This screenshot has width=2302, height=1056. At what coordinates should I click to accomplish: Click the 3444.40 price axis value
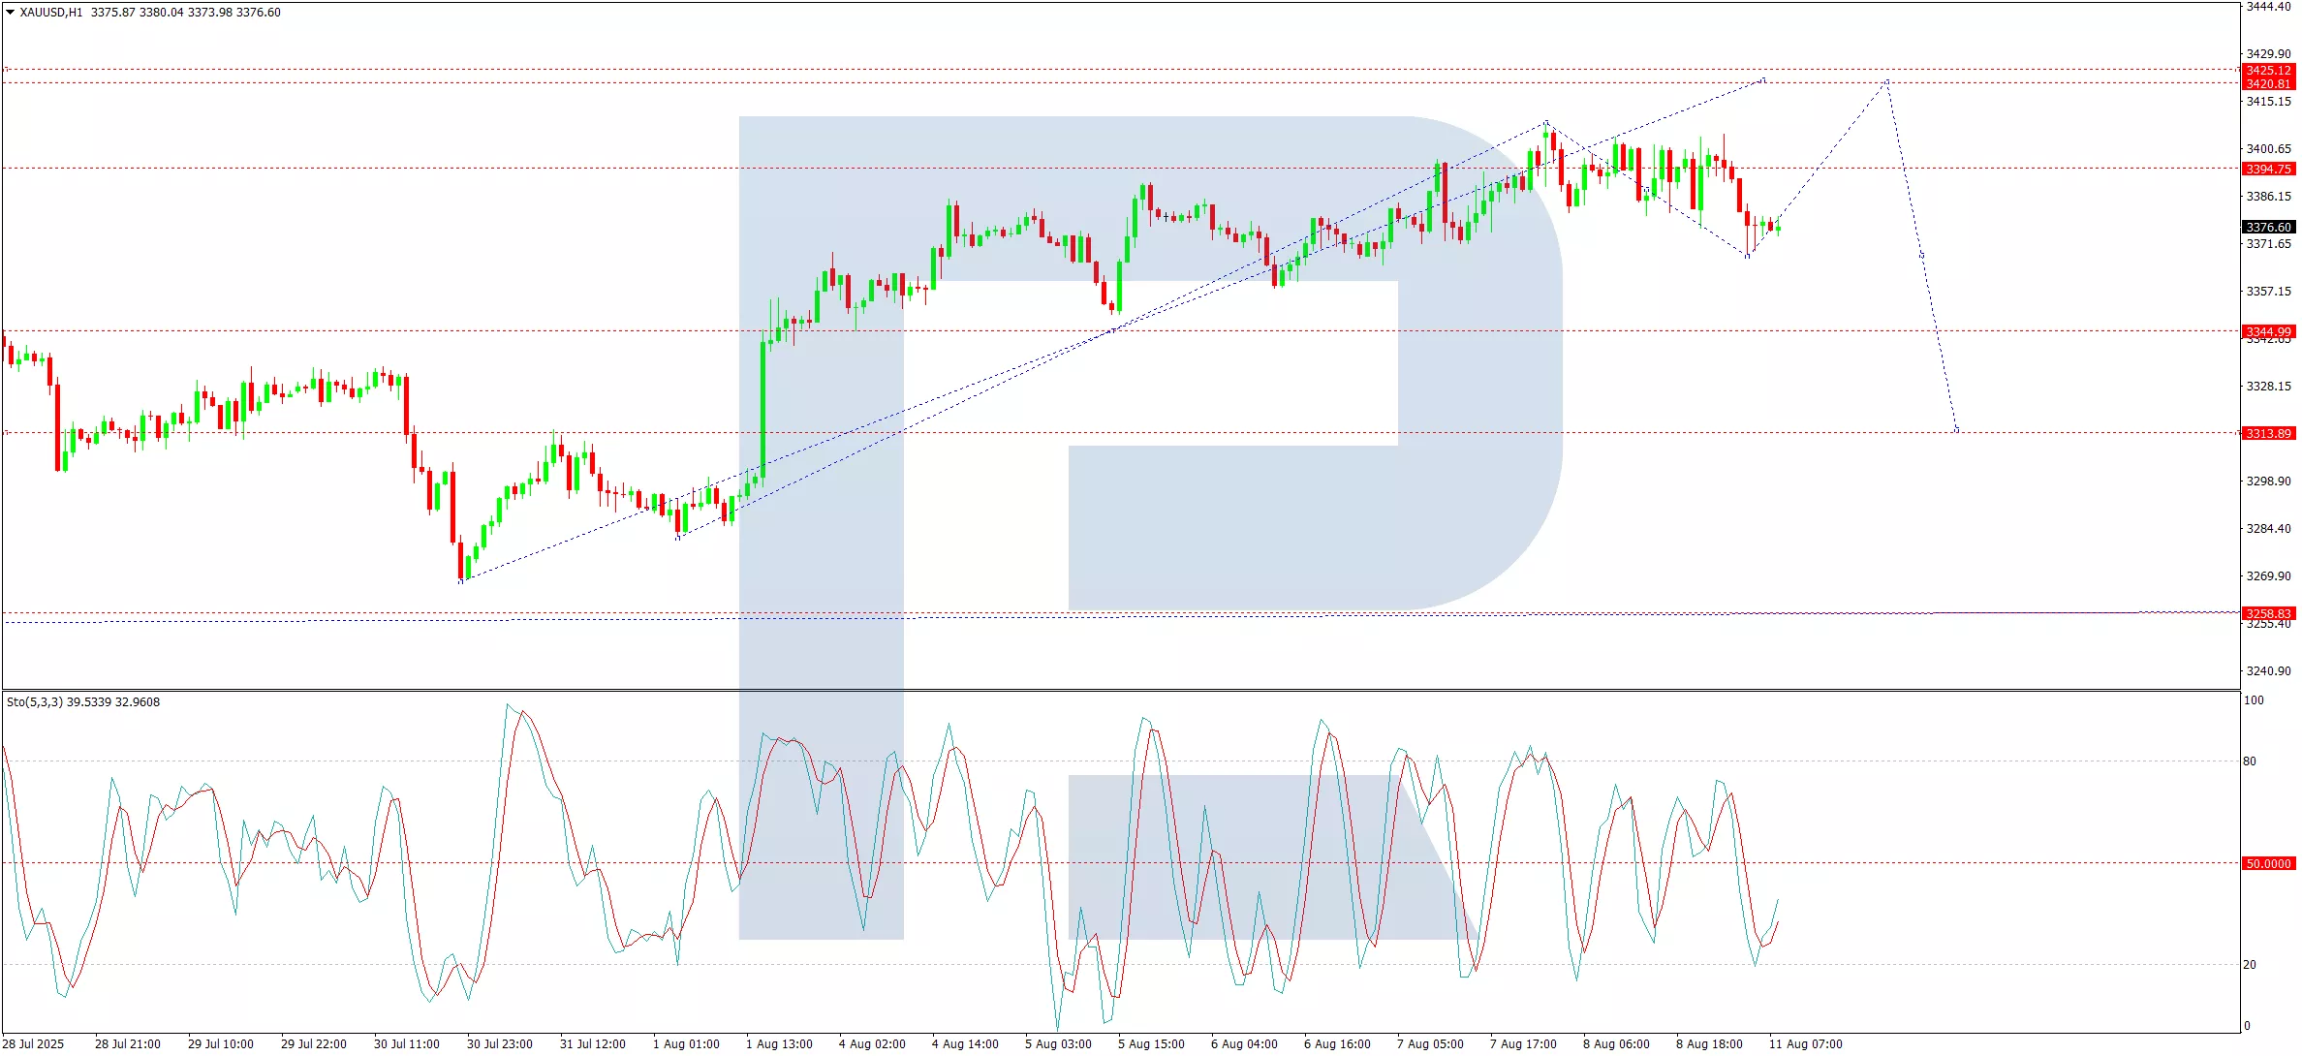point(2268,7)
